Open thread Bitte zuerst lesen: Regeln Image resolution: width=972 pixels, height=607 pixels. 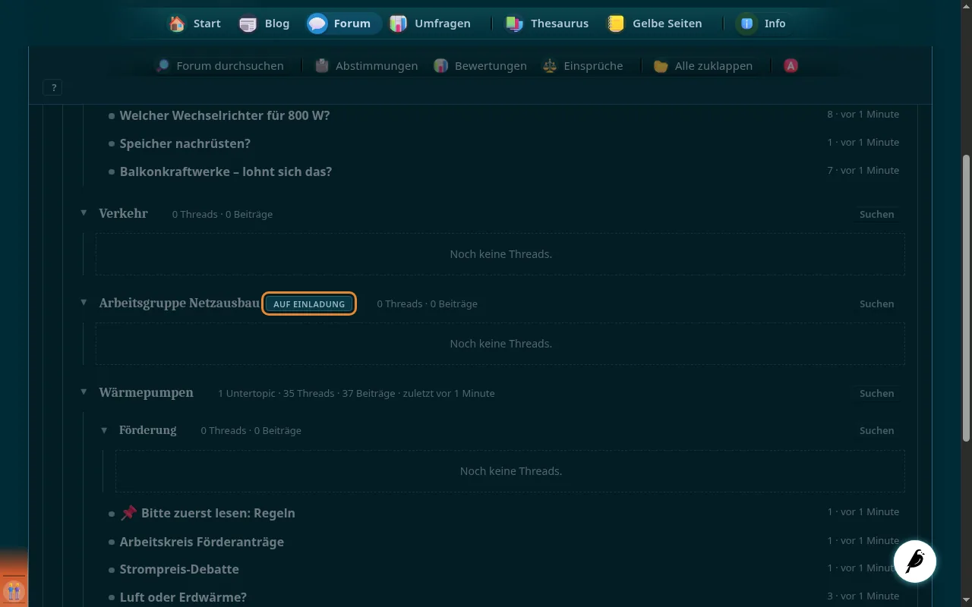218,513
